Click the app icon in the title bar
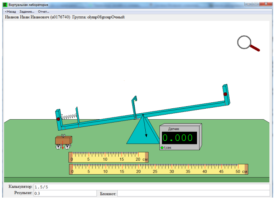The image size is (275, 199). coord(5,5)
